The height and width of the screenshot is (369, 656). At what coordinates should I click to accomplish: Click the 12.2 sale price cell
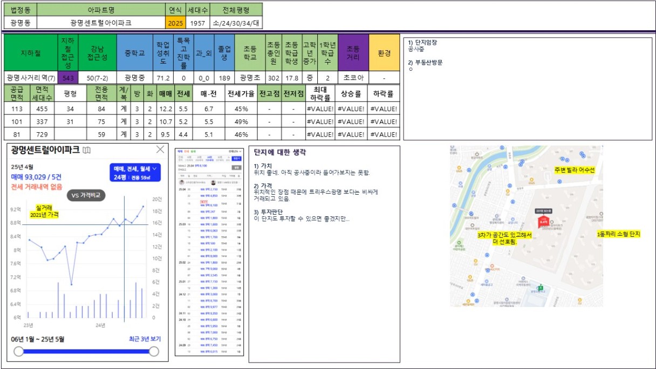pyautogui.click(x=165, y=108)
